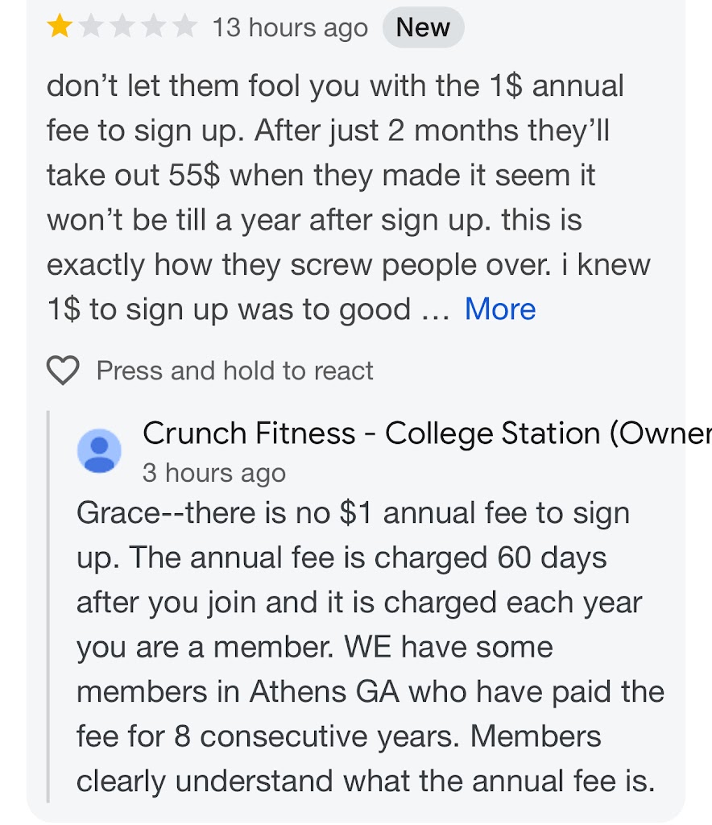Image resolution: width=712 pixels, height=825 pixels.
Task: Click the New badge
Action: (x=422, y=27)
